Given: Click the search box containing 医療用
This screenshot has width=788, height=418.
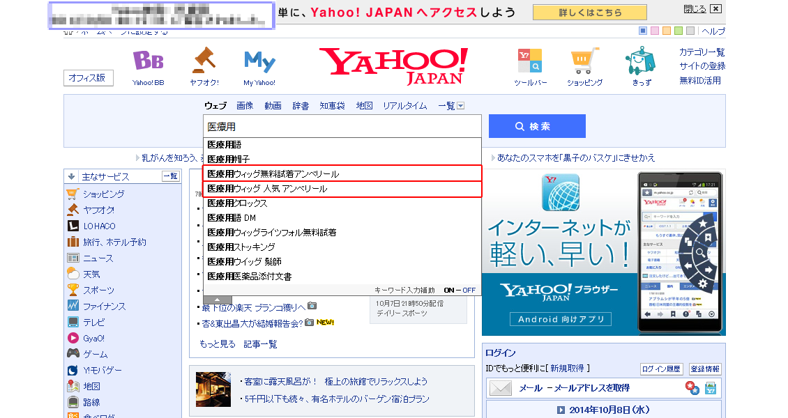Looking at the screenshot, I should tap(342, 127).
